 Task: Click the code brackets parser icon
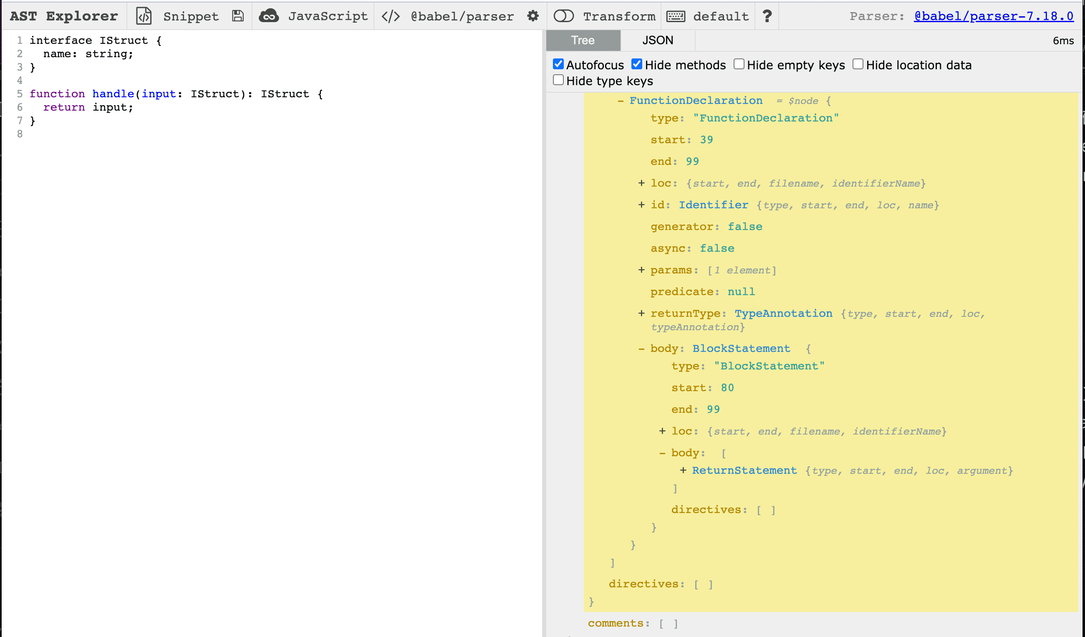[x=391, y=16]
